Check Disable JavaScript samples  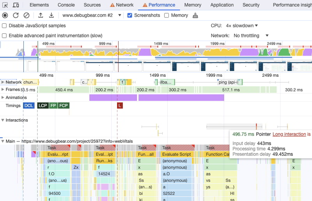pyautogui.click(x=4, y=26)
